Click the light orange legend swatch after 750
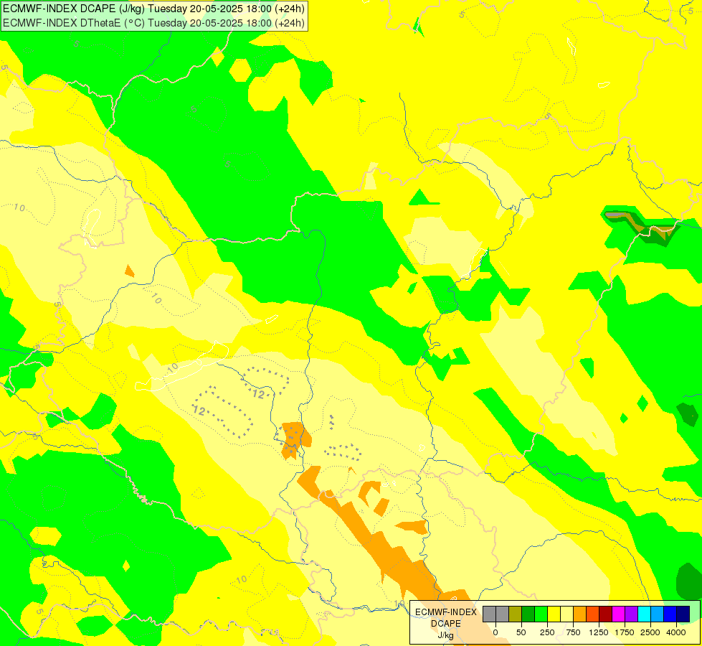The width and height of the screenshot is (702, 646). [x=580, y=614]
